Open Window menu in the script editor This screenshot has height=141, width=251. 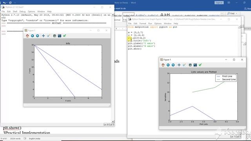167,23
